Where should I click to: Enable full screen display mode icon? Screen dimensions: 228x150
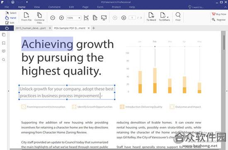(104, 18)
